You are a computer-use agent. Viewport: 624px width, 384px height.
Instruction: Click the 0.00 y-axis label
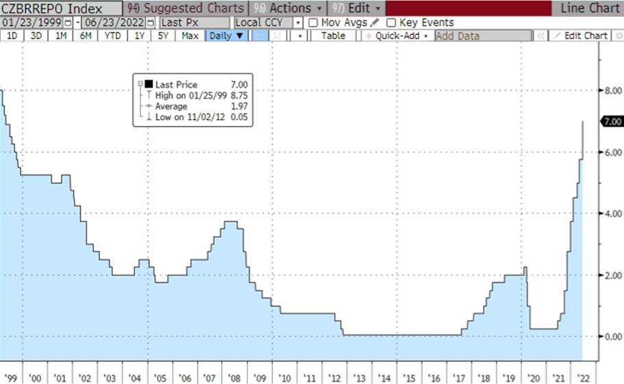(x=613, y=337)
